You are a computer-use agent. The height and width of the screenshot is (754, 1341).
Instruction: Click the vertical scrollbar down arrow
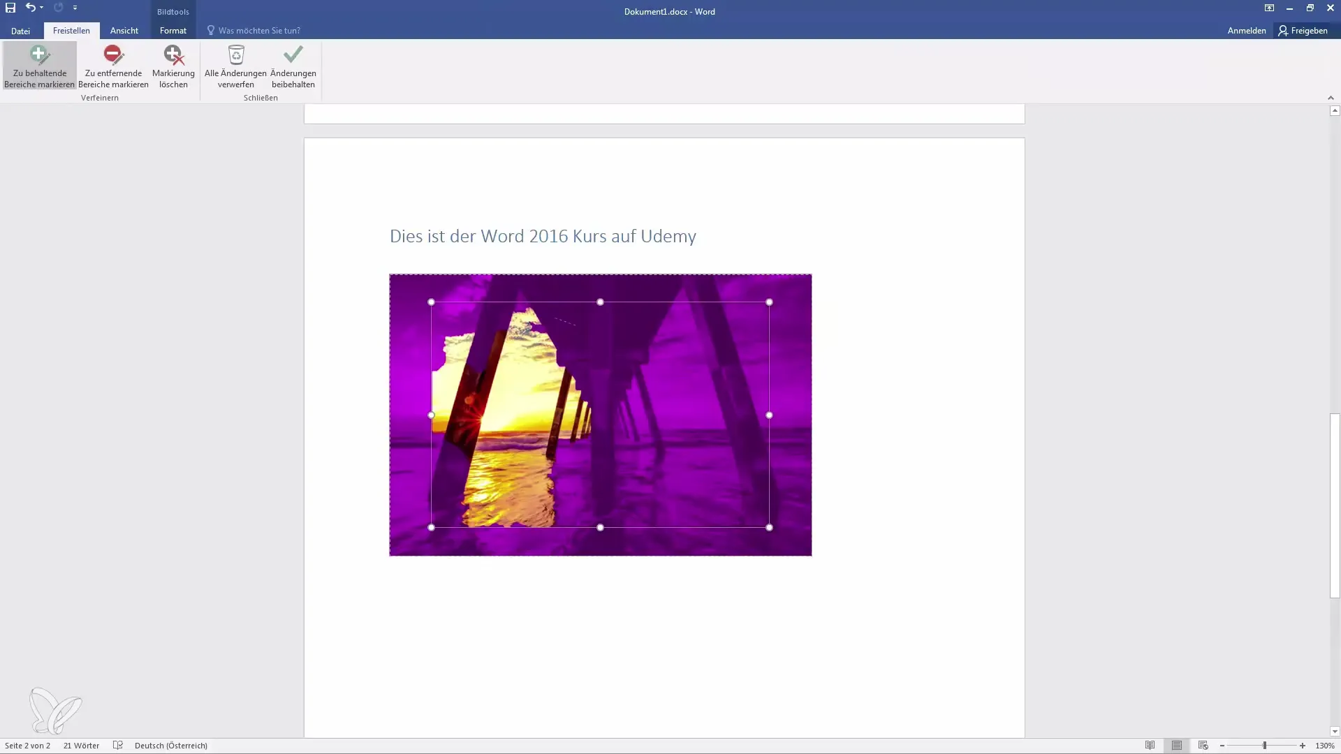[x=1335, y=732]
